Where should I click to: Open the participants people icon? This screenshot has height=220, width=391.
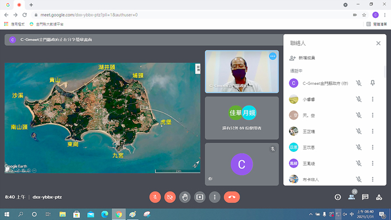351,197
